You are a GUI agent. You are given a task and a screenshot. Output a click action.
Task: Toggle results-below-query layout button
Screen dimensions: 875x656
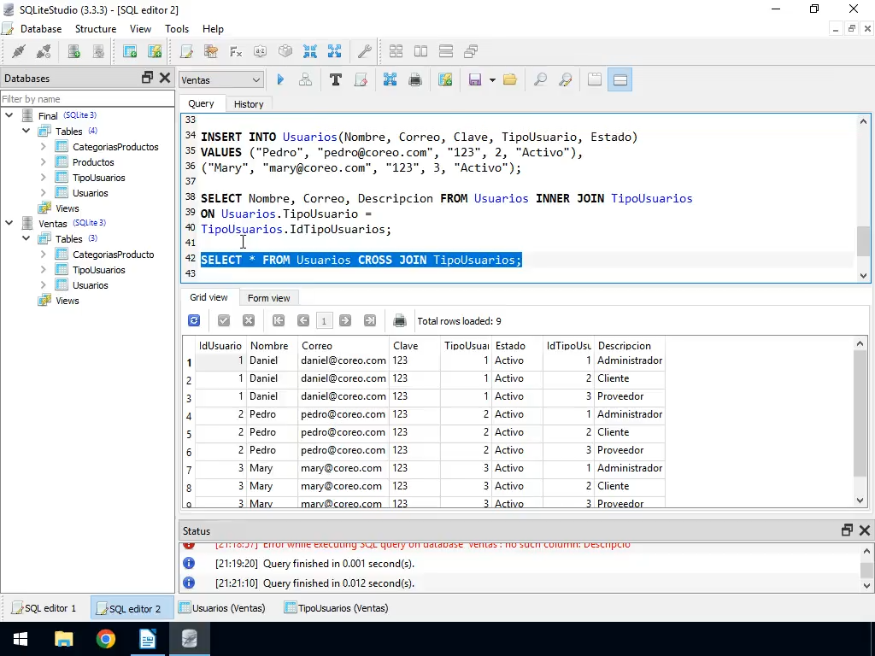[620, 79]
